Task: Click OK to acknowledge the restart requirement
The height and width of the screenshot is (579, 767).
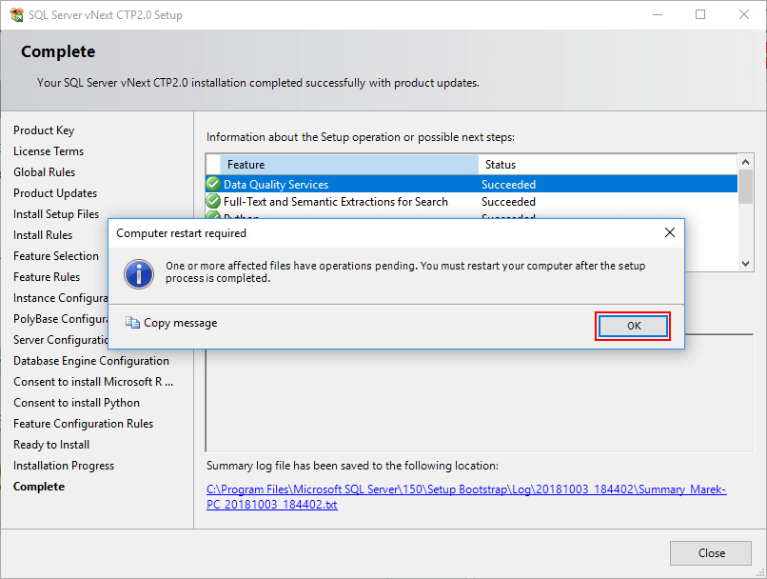Action: click(x=633, y=325)
